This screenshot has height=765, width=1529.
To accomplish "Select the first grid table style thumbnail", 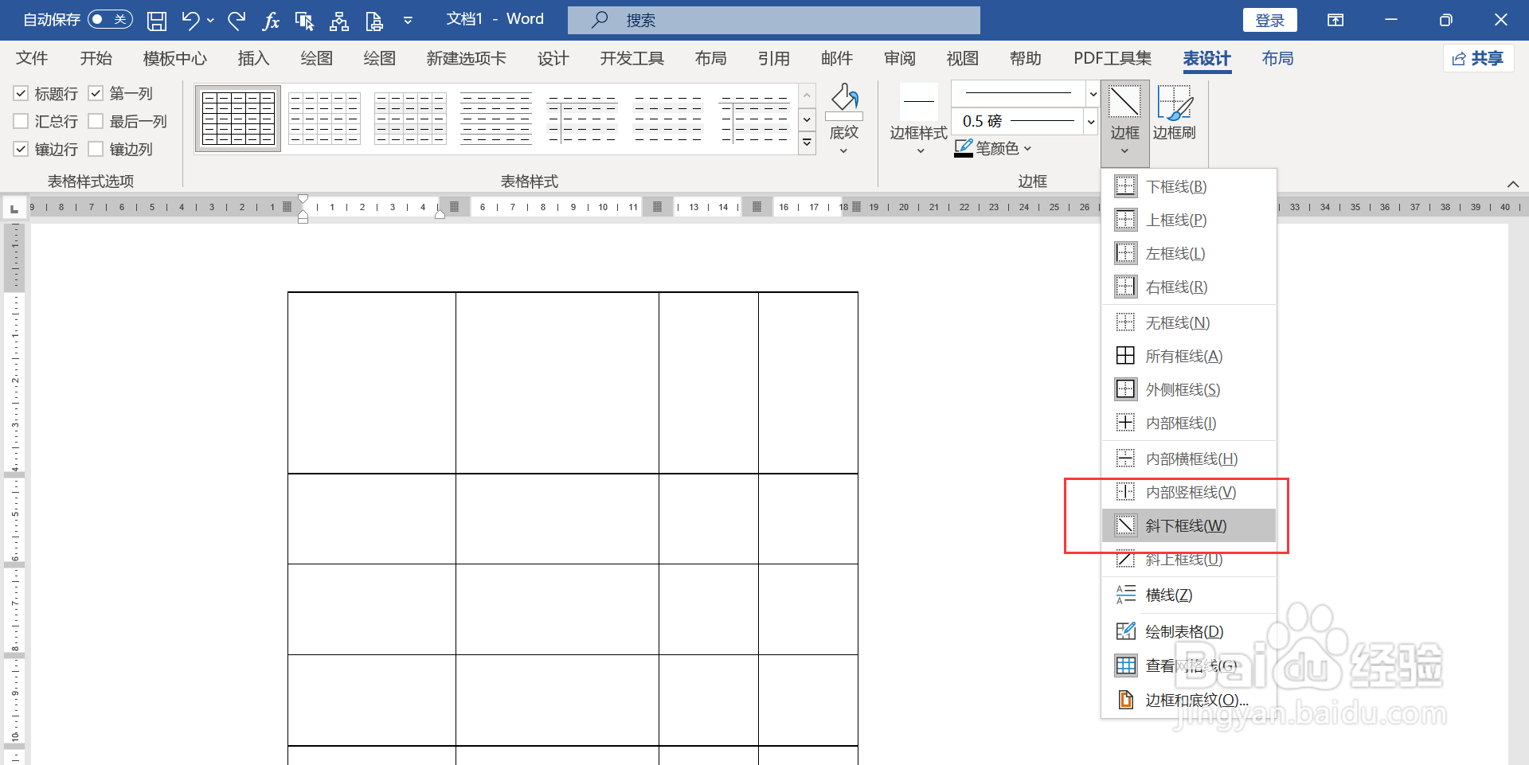I will [x=238, y=119].
